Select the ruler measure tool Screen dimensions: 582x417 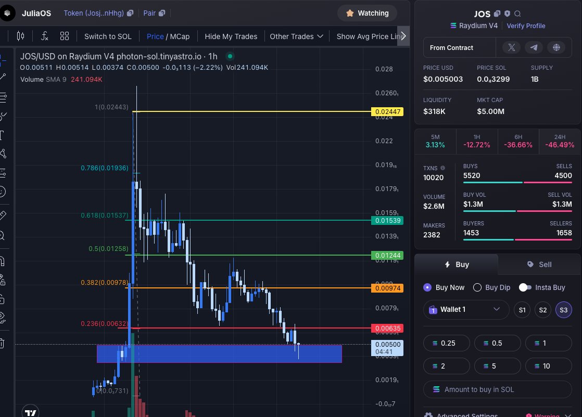click(x=3, y=215)
